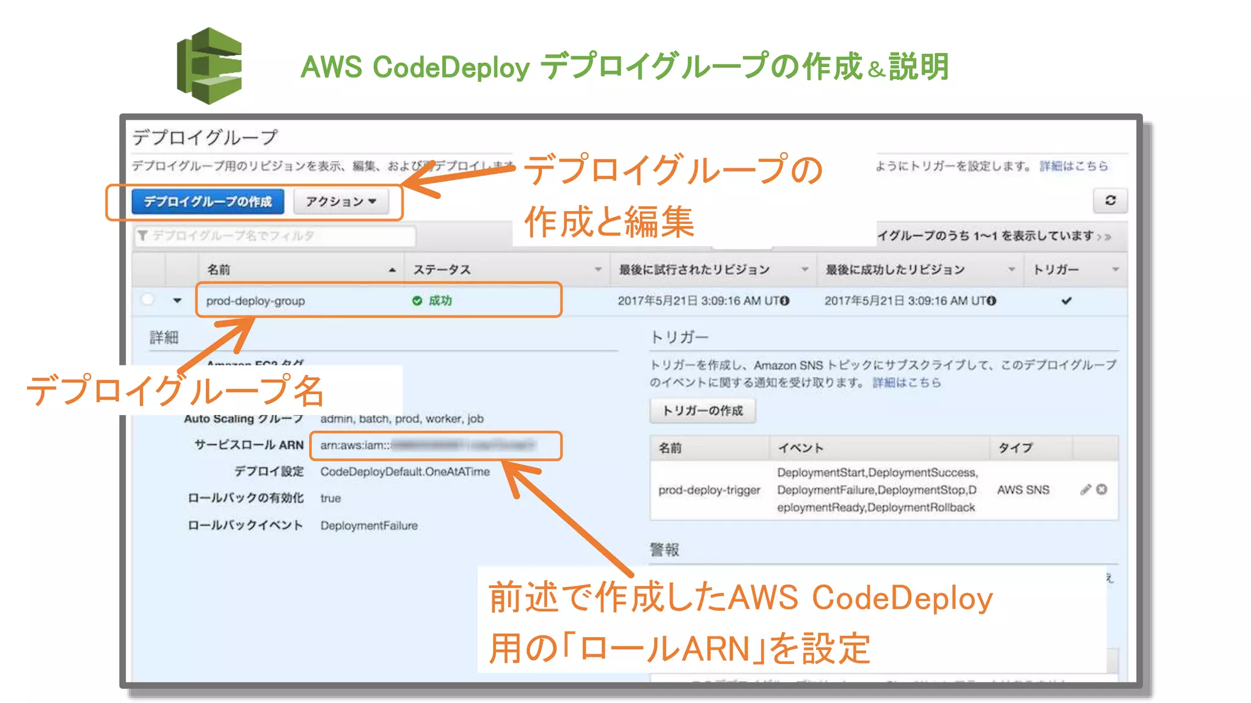The height and width of the screenshot is (703, 1251).
Task: Click the trigger events list cell
Action: pos(877,490)
